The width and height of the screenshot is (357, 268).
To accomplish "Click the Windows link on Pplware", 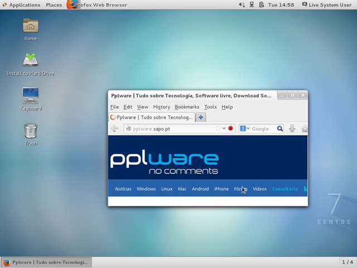I will click(x=146, y=189).
